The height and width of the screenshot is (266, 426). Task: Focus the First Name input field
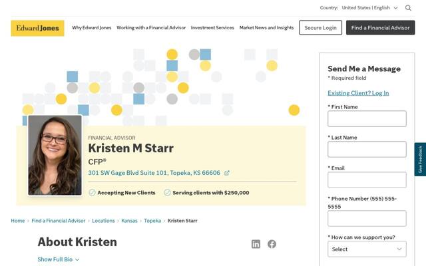point(367,118)
